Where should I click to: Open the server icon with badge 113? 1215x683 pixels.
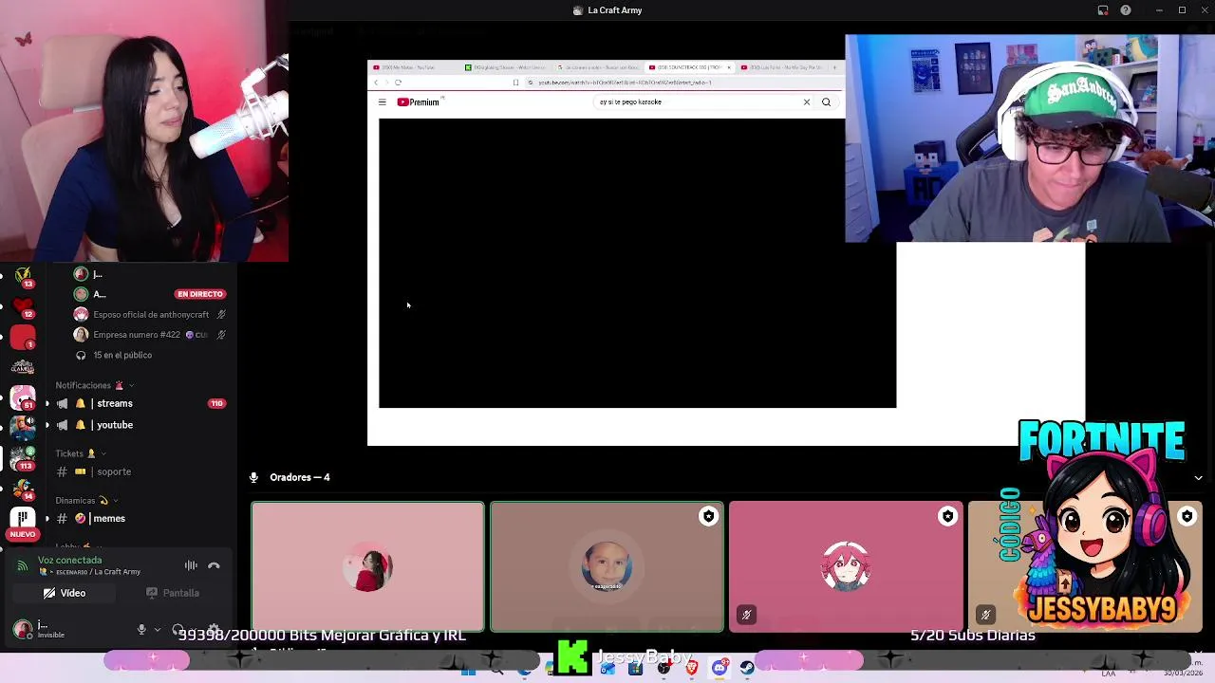23,457
